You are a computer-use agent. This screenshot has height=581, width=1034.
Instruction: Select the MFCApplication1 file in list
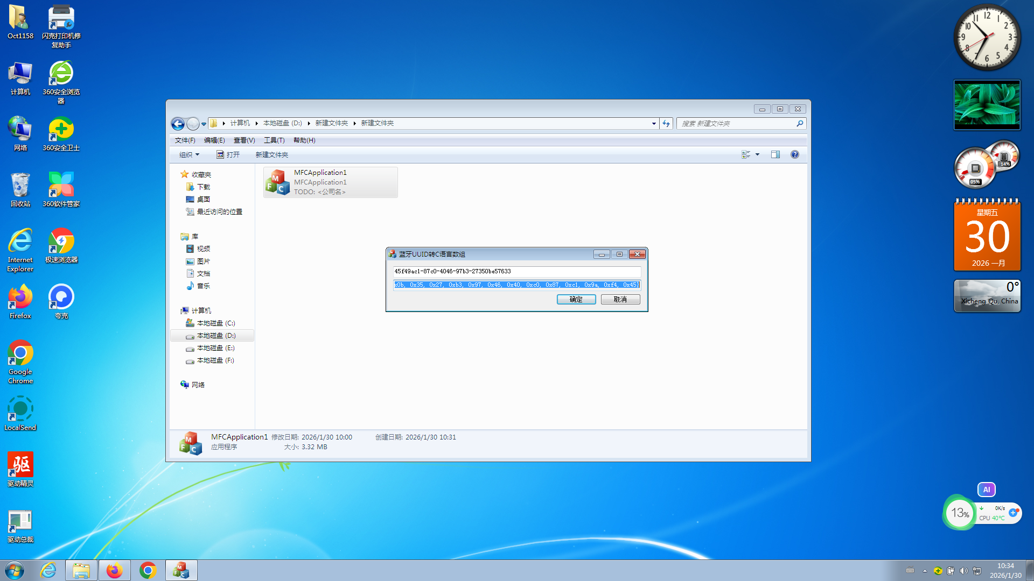pos(330,182)
